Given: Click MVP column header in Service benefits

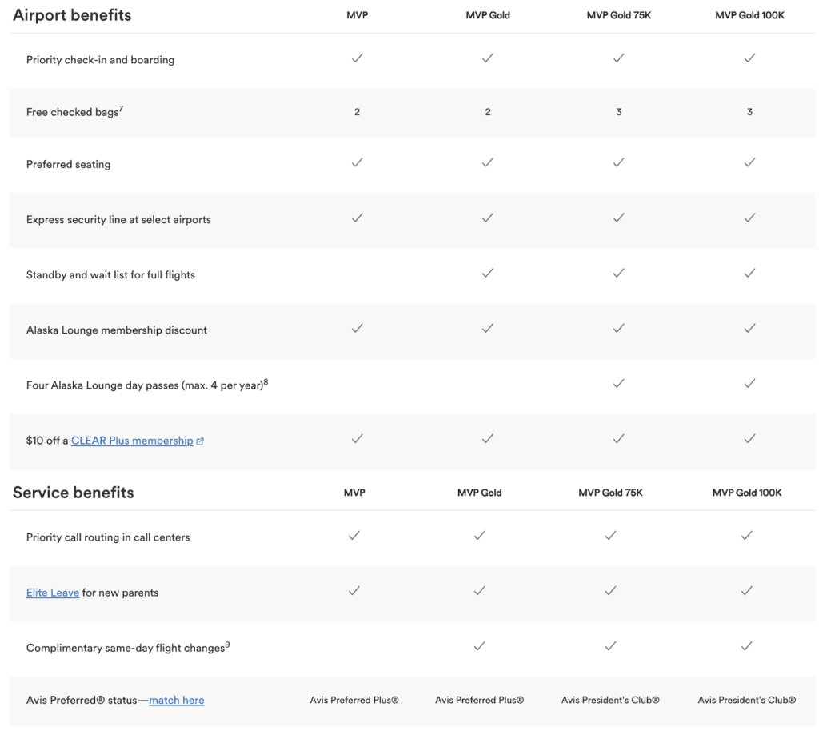Looking at the screenshot, I should pos(354,493).
